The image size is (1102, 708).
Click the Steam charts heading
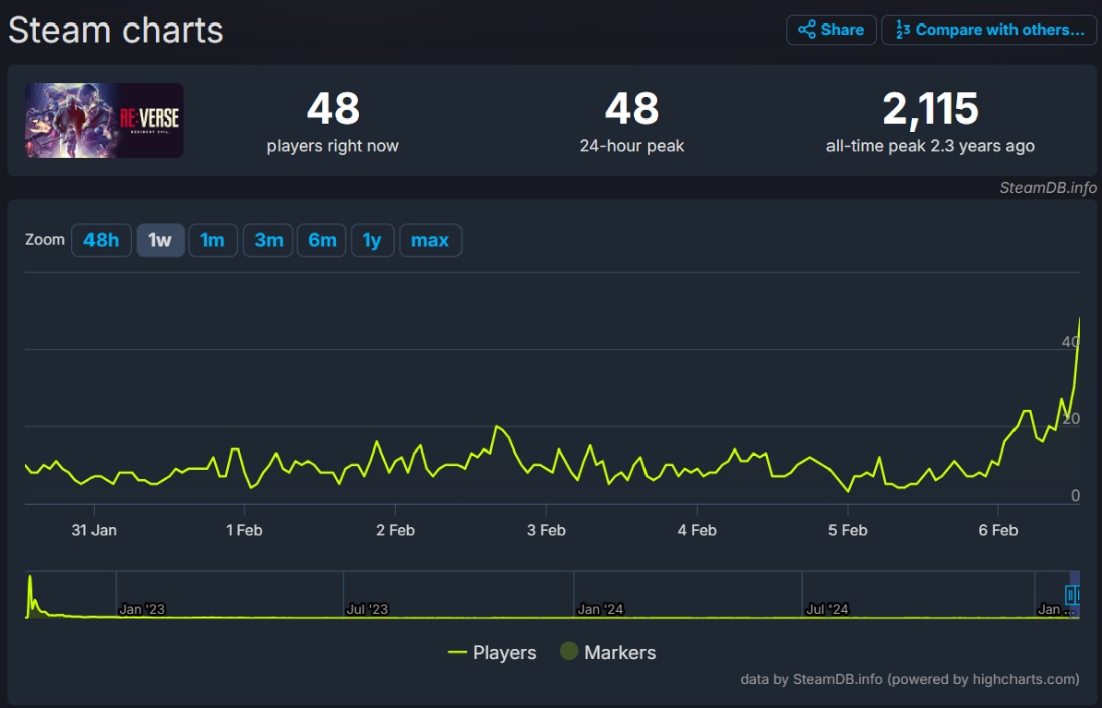[116, 30]
